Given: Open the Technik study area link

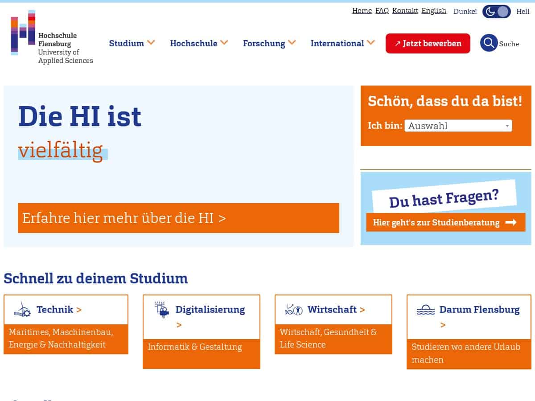Looking at the screenshot, I should 59,309.
